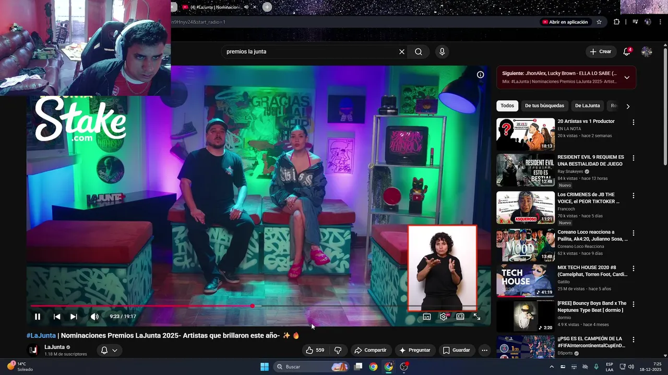
Task: Open options for Bouncy Boys Band video
Action: 634,304
